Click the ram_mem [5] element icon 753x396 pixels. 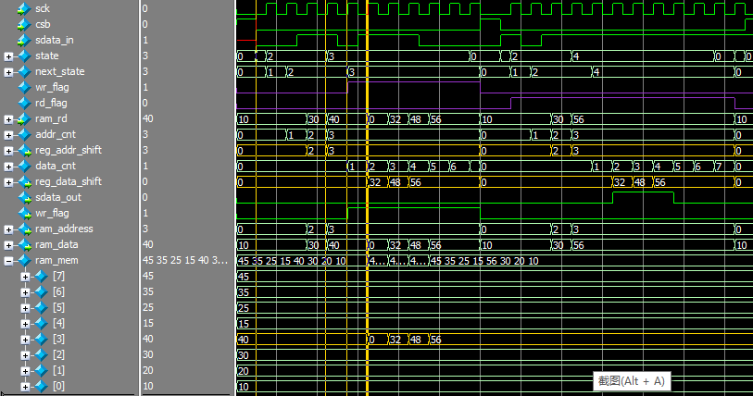click(x=42, y=308)
